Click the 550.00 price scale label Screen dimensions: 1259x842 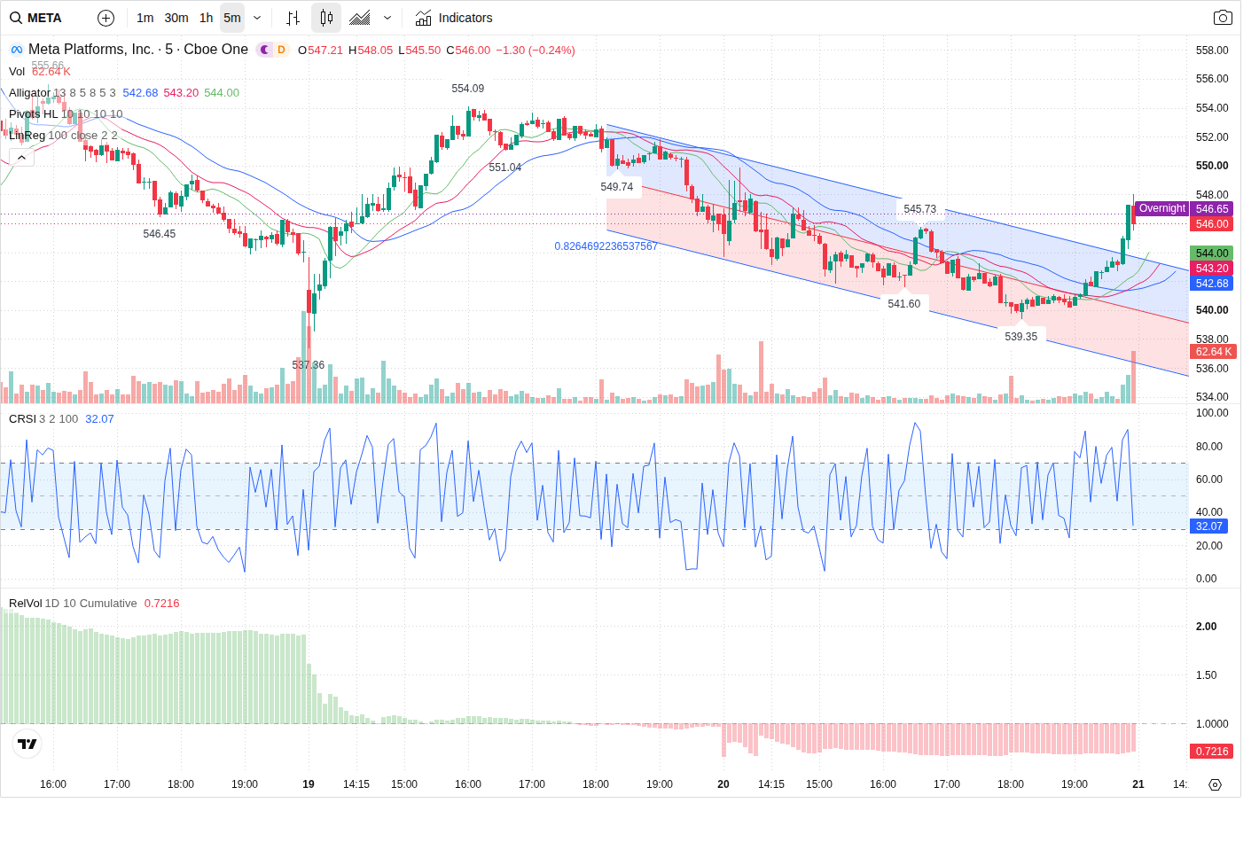click(x=1212, y=166)
